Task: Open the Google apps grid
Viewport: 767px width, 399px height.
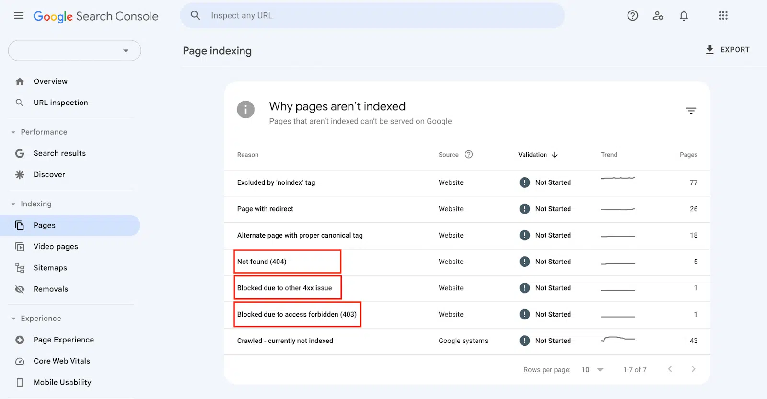Action: (723, 16)
